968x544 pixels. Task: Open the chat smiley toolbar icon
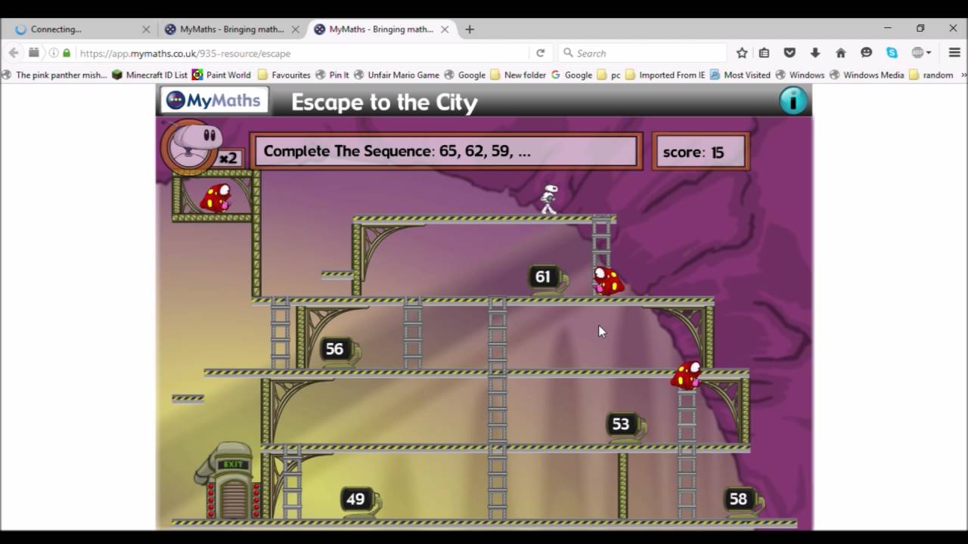click(x=867, y=53)
